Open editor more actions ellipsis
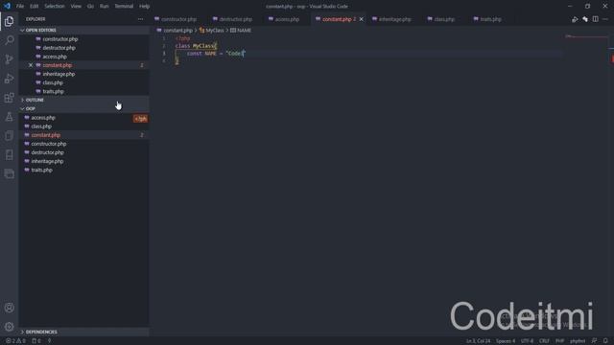Screen dimensions: 614x345 [605, 19]
